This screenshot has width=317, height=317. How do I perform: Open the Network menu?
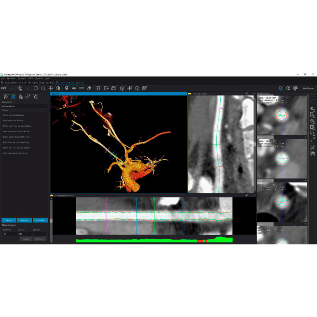[x=11, y=78]
